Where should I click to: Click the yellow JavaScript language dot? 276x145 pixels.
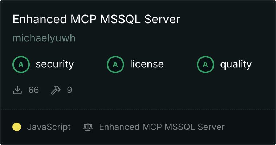point(17,127)
